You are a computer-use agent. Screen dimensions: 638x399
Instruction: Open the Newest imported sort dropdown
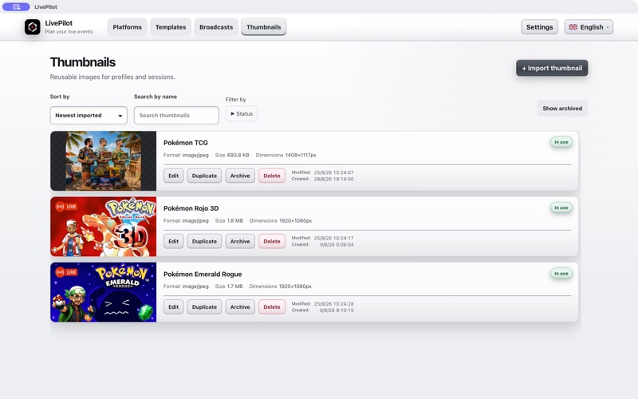[89, 115]
